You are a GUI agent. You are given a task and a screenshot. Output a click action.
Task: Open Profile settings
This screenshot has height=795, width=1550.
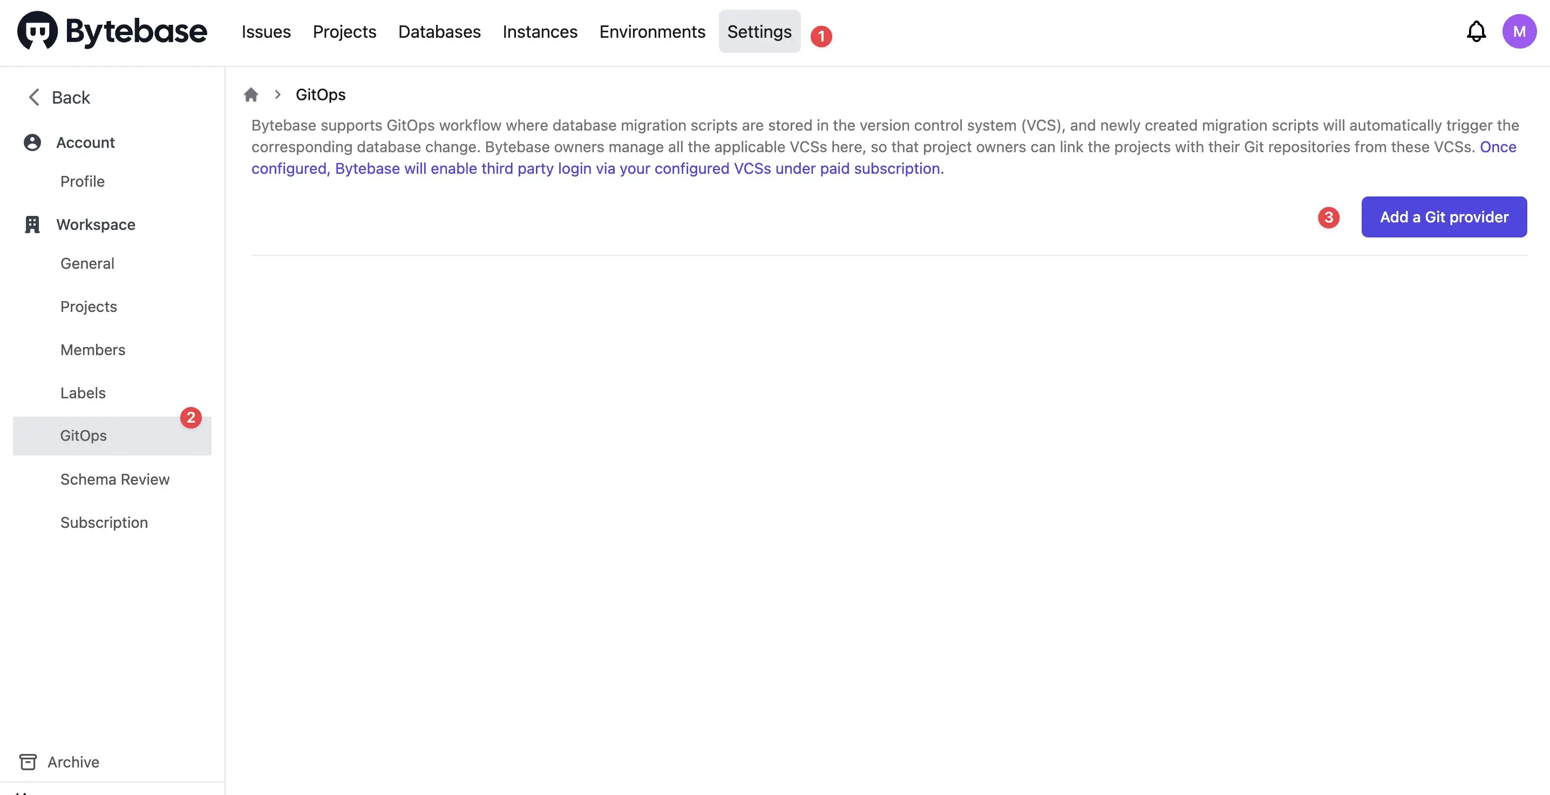(x=83, y=181)
